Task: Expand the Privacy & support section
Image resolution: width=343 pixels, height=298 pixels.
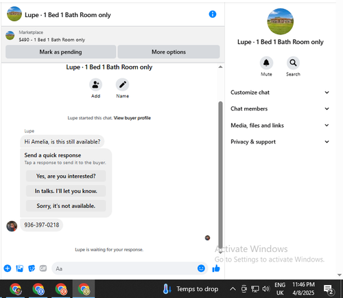Action: [280, 141]
